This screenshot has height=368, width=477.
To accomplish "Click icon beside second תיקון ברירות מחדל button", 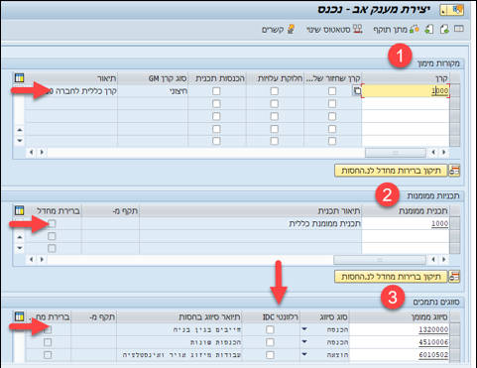I will 454,277.
